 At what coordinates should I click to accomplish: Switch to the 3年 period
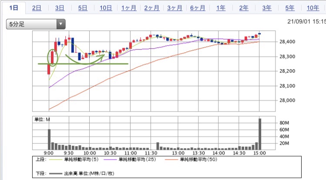click(x=267, y=8)
